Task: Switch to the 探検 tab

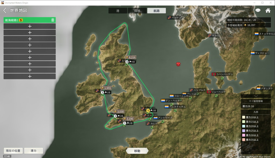Action: pos(137,11)
